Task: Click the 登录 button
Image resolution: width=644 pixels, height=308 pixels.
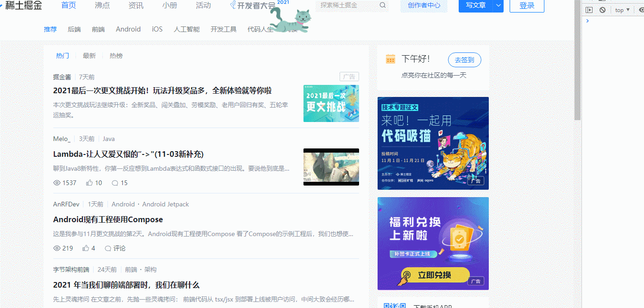Action: point(527,6)
